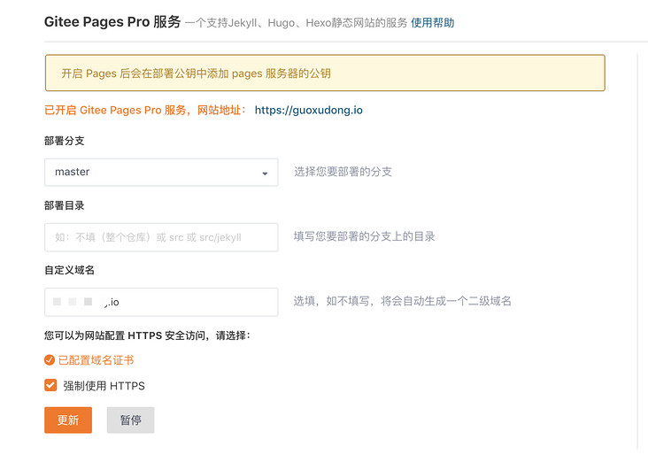Screen dimensions: 648x470
Task: Click the 部署分支 field label
Action: [x=64, y=141]
